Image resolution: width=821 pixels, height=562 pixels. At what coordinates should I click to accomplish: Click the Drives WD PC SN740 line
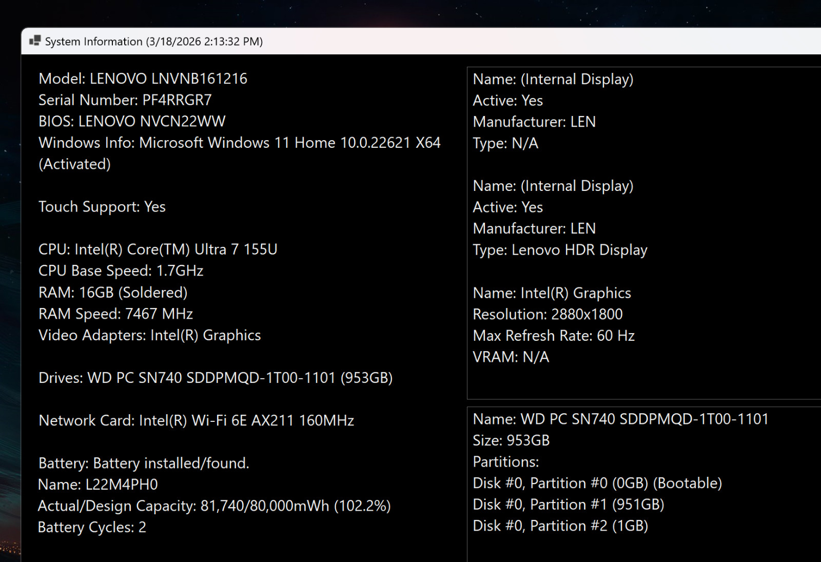(x=216, y=378)
